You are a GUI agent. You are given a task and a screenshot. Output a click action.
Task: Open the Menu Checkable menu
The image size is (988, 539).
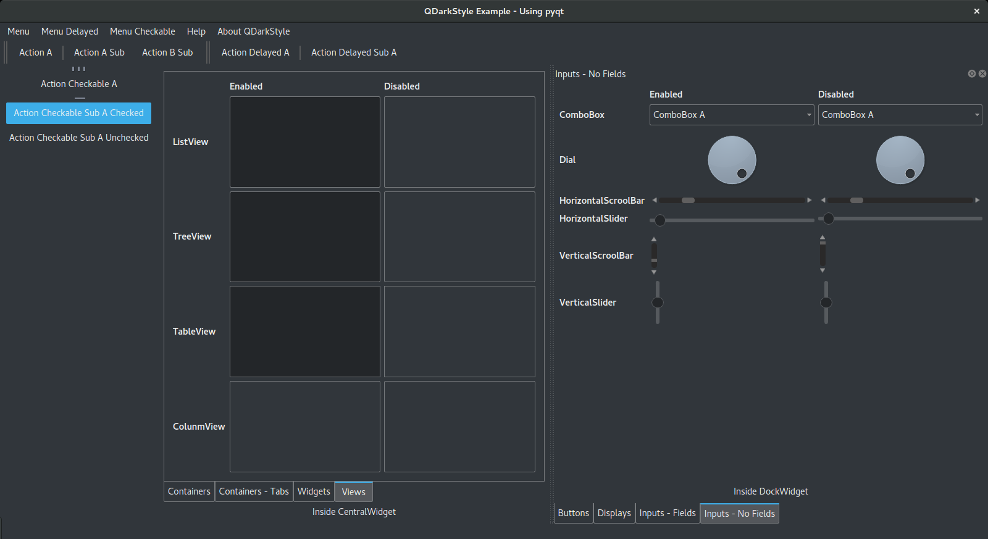point(143,31)
